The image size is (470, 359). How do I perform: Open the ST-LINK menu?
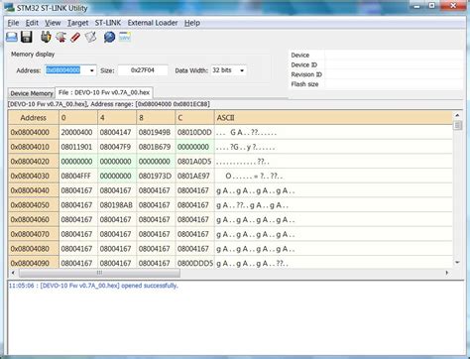108,23
